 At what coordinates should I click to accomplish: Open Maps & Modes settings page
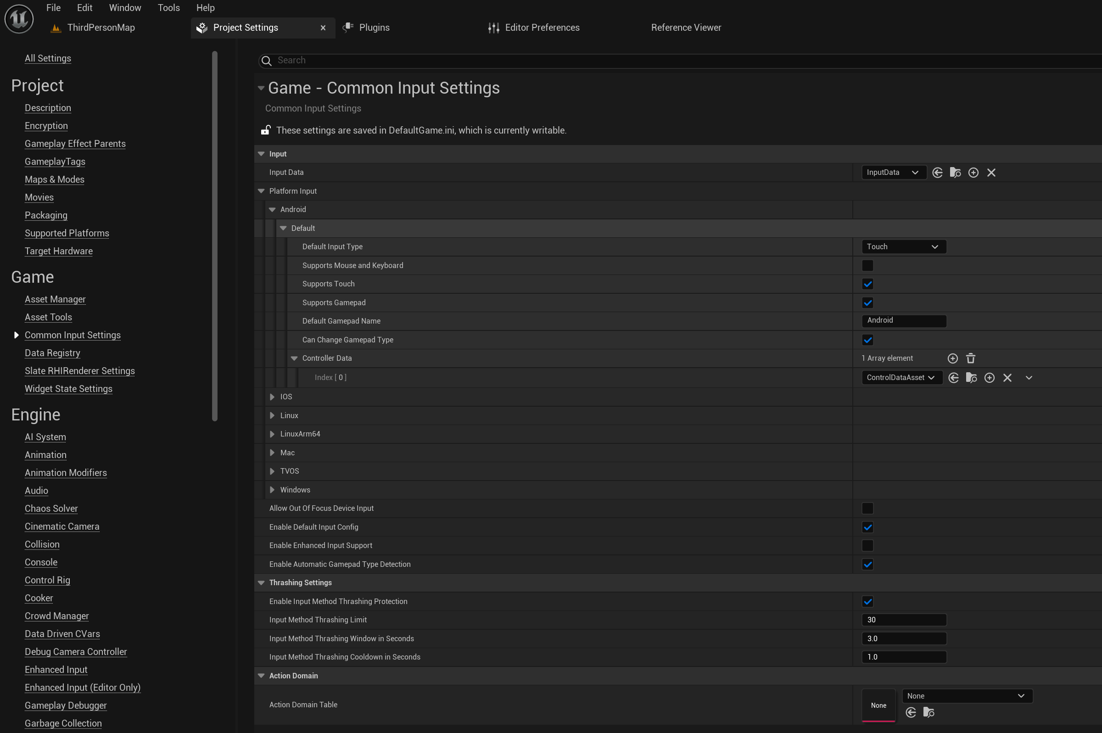pyautogui.click(x=54, y=179)
